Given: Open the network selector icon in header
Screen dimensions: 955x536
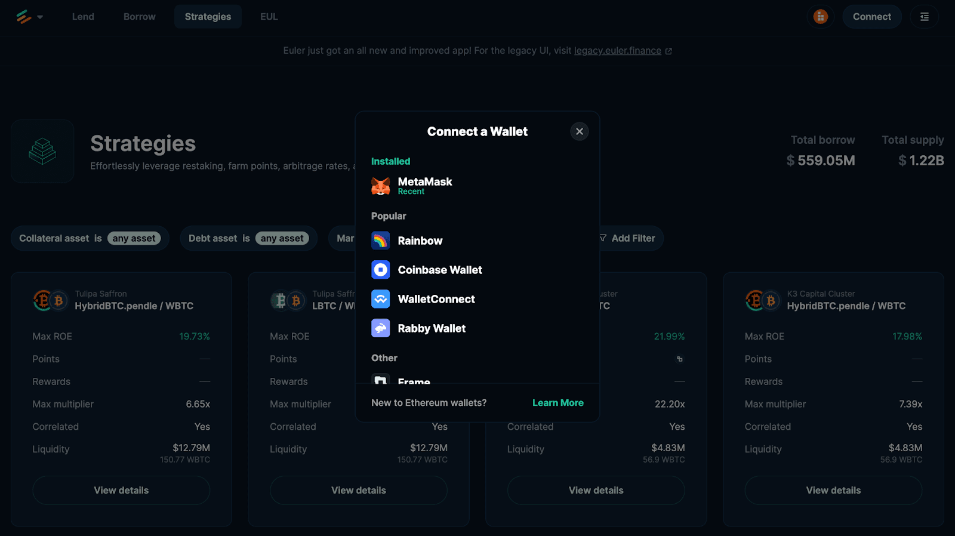Looking at the screenshot, I should point(821,17).
